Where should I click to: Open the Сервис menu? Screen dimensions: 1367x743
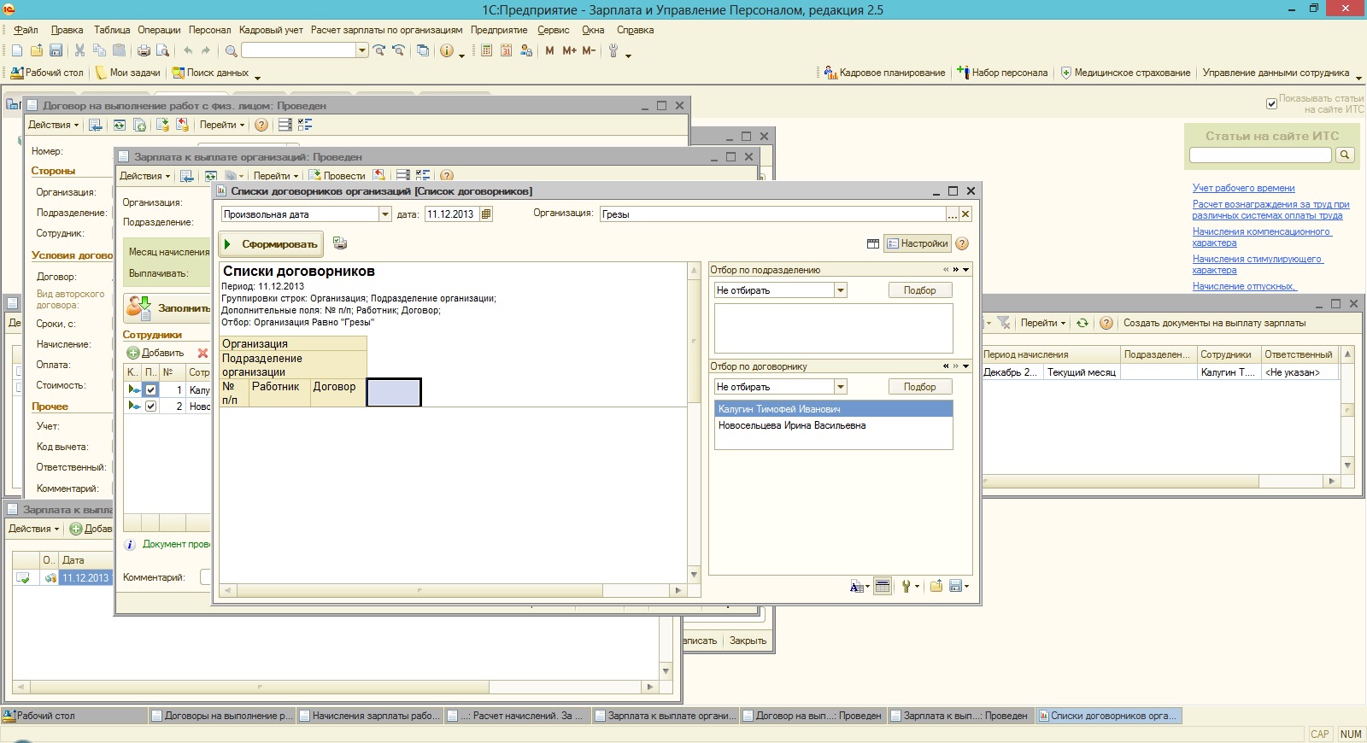point(553,30)
